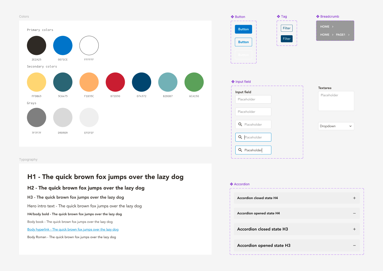The height and width of the screenshot is (271, 383).
Task: Select the H2 quick brown fox heading
Action: (86, 188)
